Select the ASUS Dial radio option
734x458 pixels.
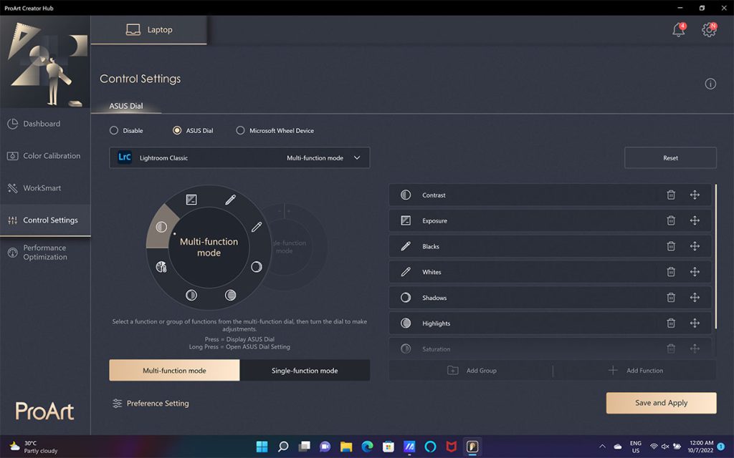click(x=177, y=131)
